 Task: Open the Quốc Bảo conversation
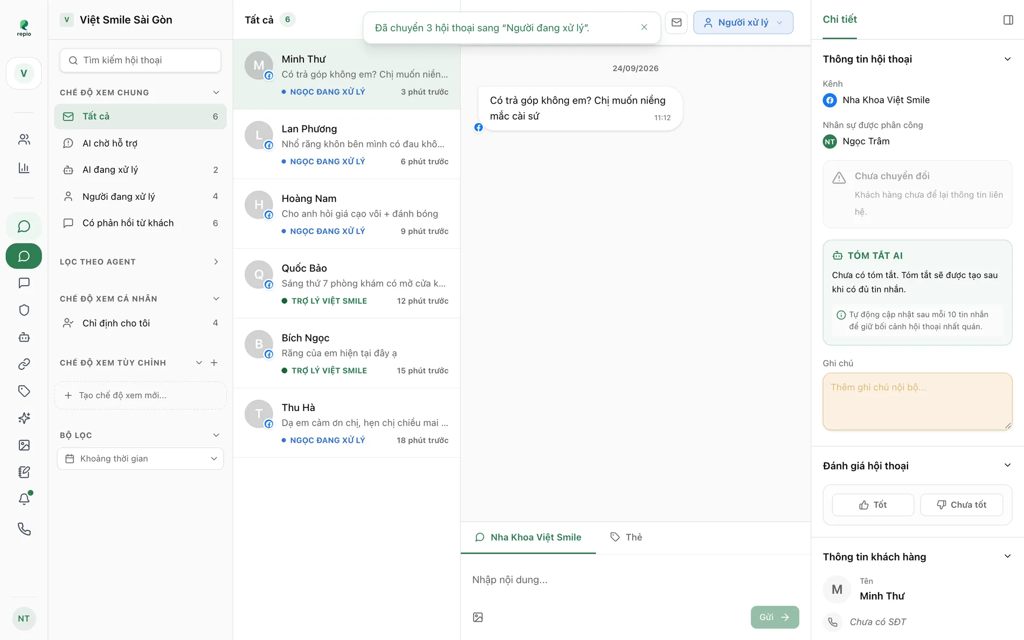[x=347, y=284]
